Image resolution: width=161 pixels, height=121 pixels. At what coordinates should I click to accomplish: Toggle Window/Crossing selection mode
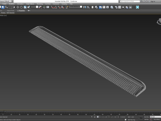(13, 7)
